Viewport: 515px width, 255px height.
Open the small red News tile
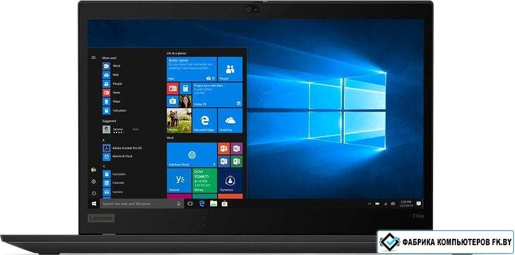tap(172, 89)
